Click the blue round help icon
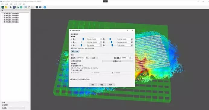The image size is (209, 110). coord(45,7)
